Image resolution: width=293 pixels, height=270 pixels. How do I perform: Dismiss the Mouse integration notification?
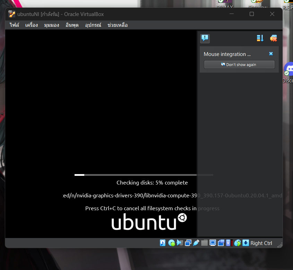click(271, 54)
